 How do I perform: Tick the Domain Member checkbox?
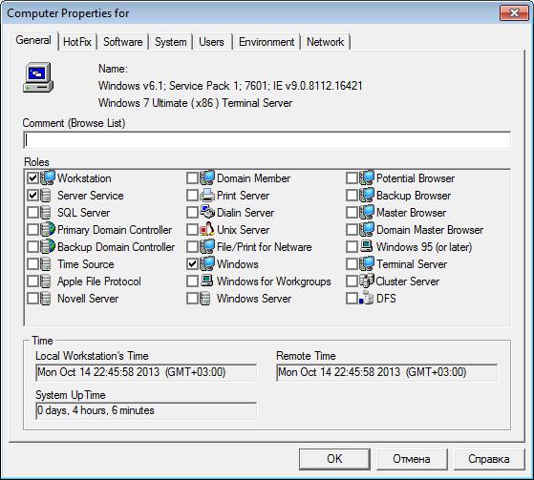192,177
